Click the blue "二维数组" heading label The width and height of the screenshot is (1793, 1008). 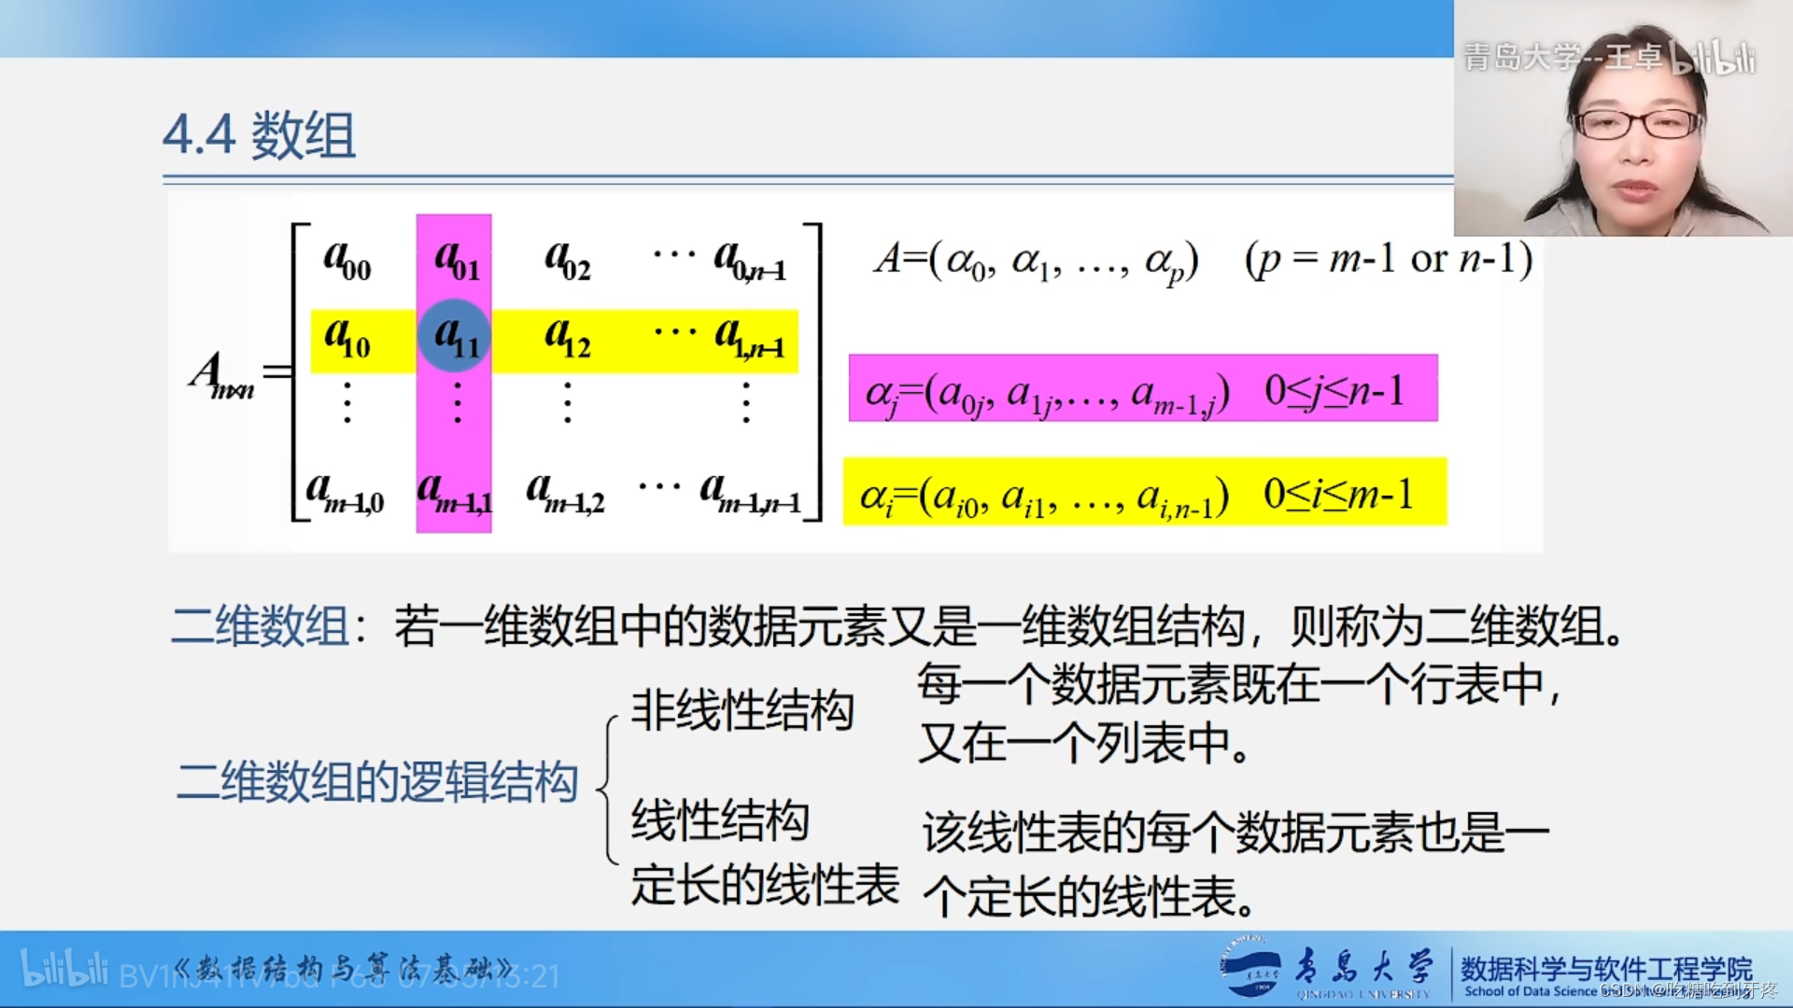click(x=261, y=625)
